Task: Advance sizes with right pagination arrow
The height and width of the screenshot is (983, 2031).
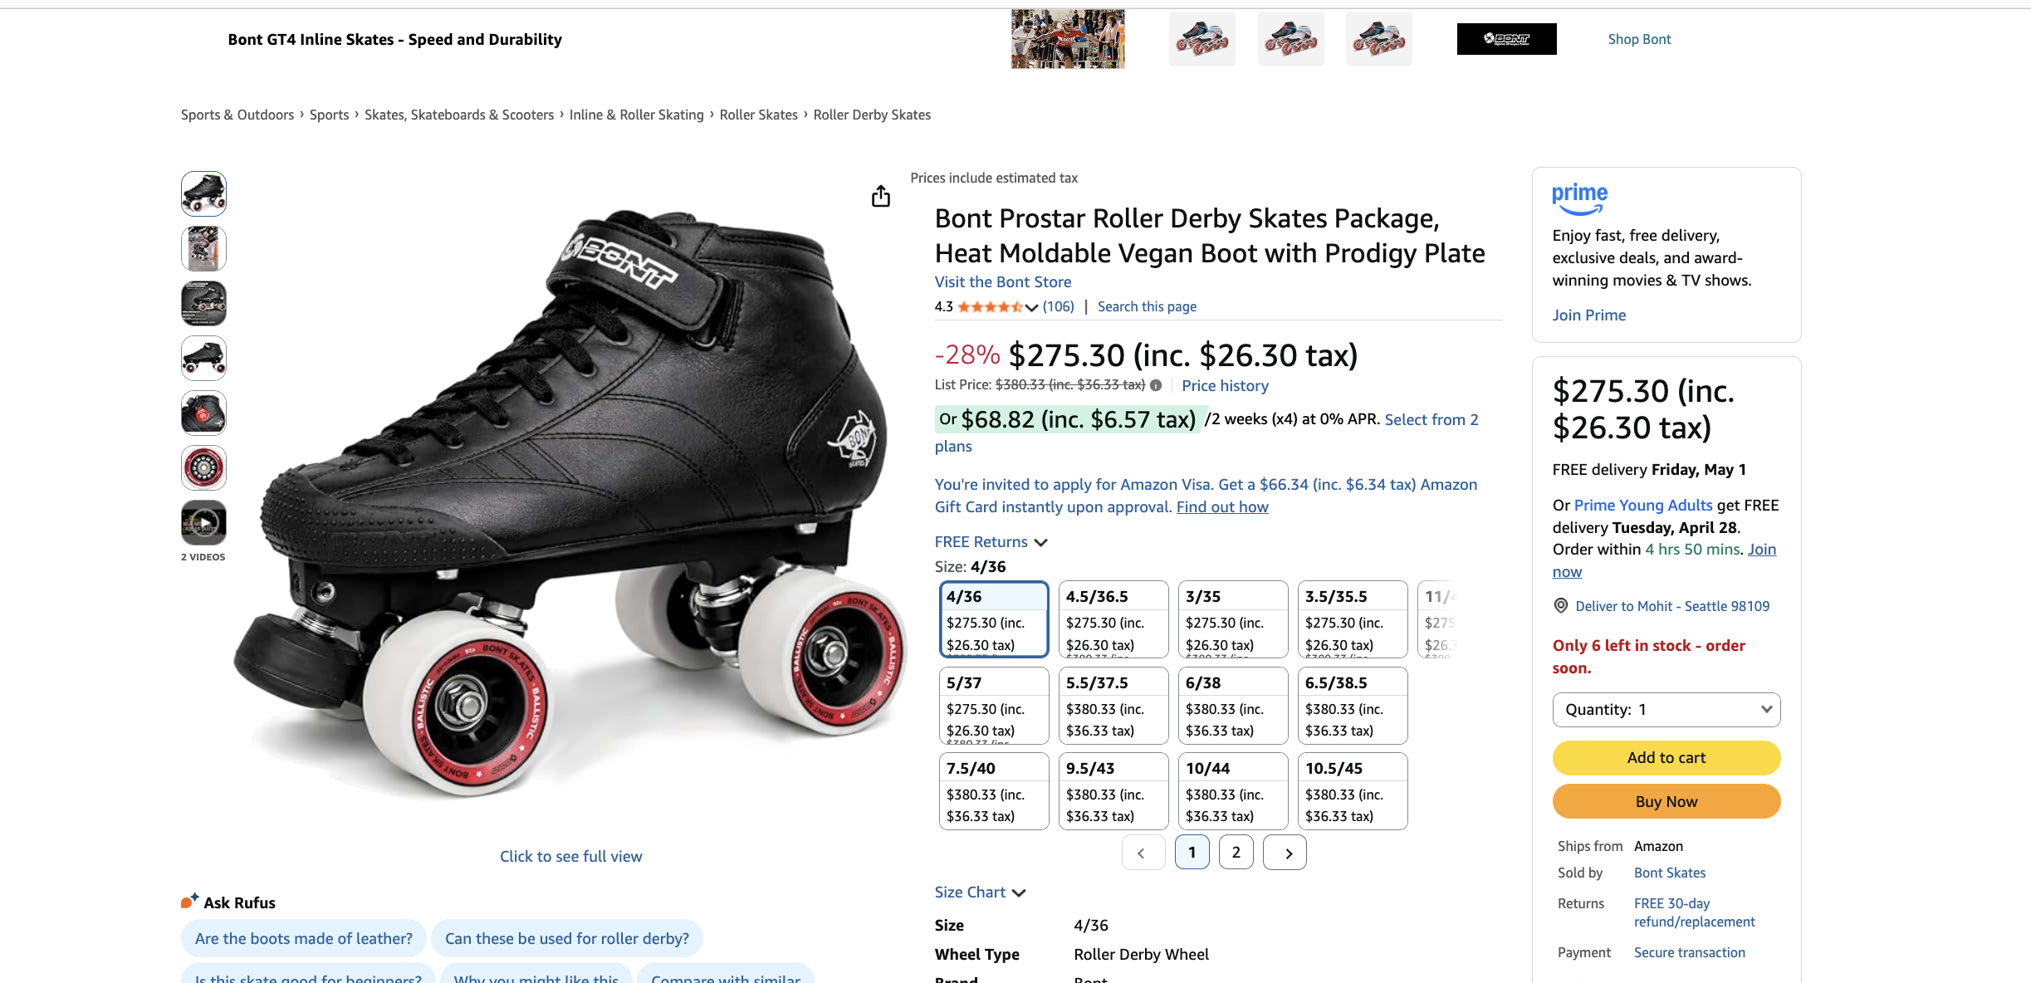Action: tap(1284, 852)
